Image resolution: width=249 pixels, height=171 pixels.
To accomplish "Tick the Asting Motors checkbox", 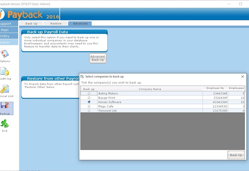I will point(89,94).
